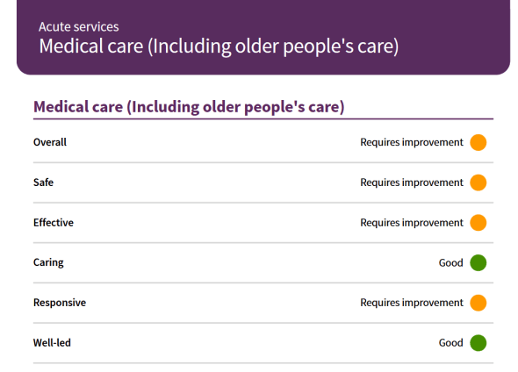Click 'Requires improvement' text in Overall row
The height and width of the screenshot is (372, 518).
coord(412,142)
